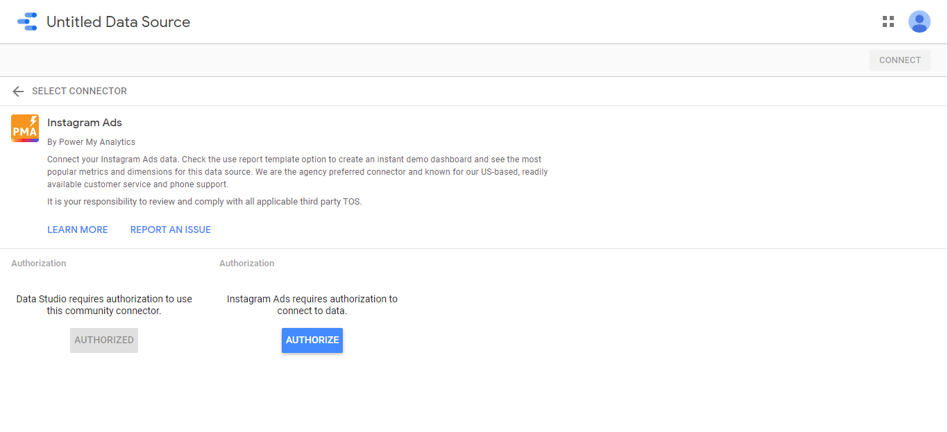
Task: Click the Data Studio requires authorization message
Action: (104, 305)
